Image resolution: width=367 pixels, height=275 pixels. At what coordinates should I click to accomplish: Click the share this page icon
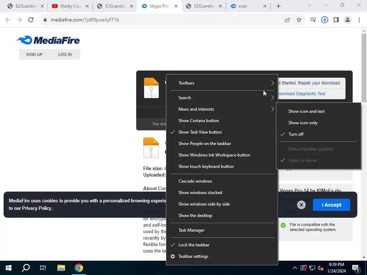[x=287, y=20]
